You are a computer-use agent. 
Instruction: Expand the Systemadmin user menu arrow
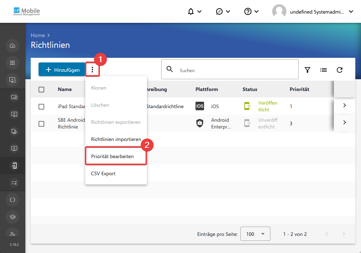point(351,11)
